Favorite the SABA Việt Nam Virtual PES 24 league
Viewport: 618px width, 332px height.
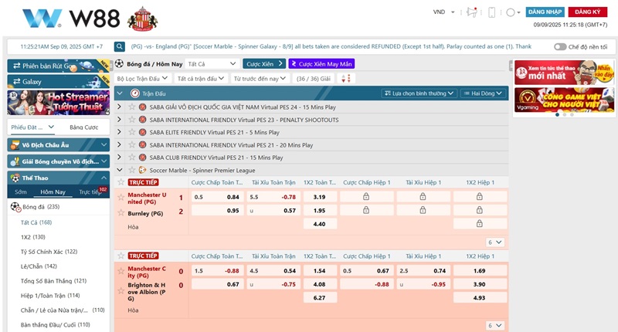[131, 107]
